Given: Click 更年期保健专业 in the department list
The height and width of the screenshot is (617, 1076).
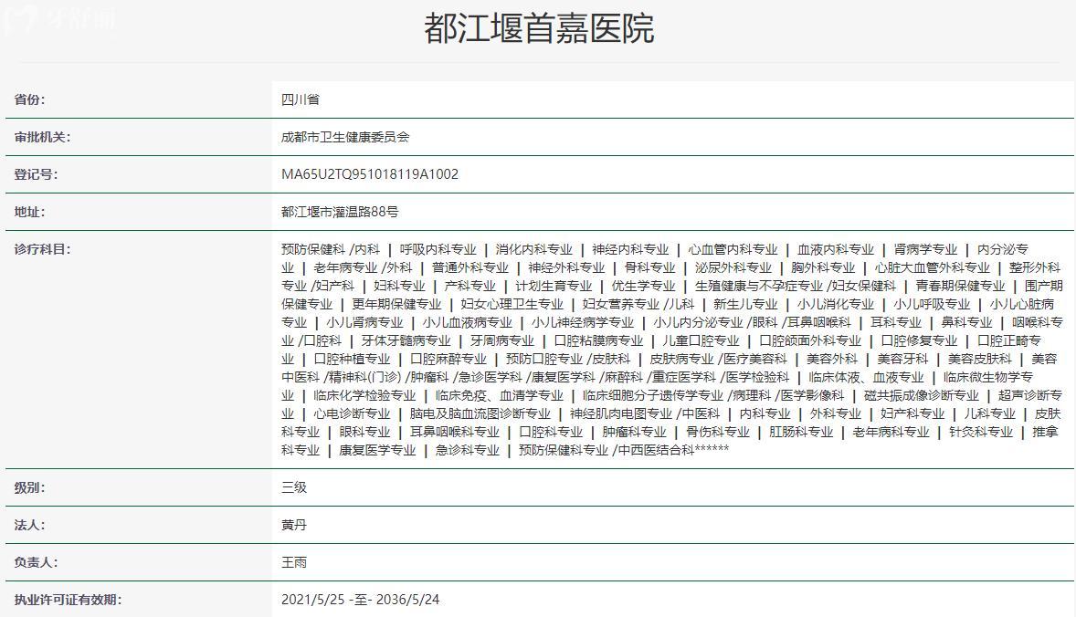Looking at the screenshot, I should (x=396, y=304).
